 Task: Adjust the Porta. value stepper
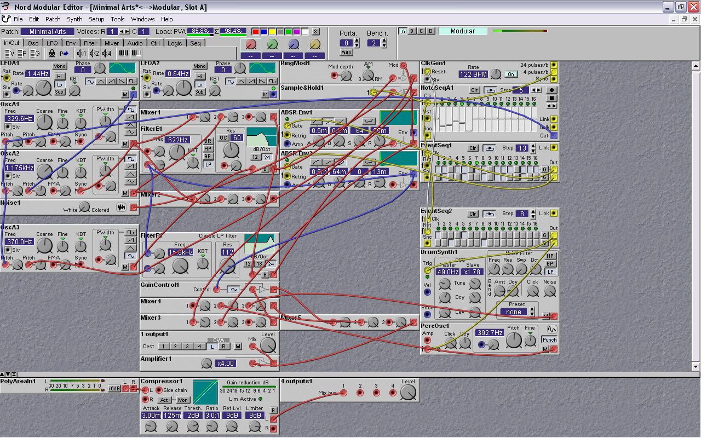pyautogui.click(x=355, y=43)
